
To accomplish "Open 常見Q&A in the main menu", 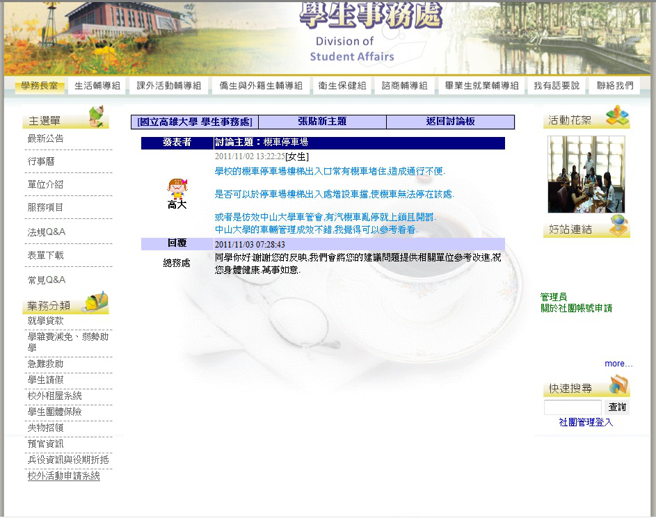I will (47, 280).
